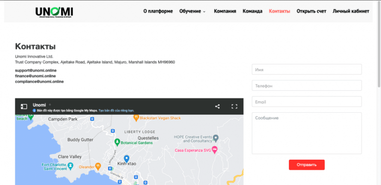Screen dimensions: 381x185
Task: Click the LIBERTY LODGE map label
Action: (140, 132)
